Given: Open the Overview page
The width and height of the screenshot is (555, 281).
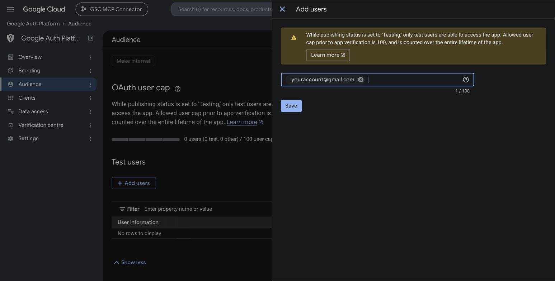Looking at the screenshot, I should (x=30, y=57).
